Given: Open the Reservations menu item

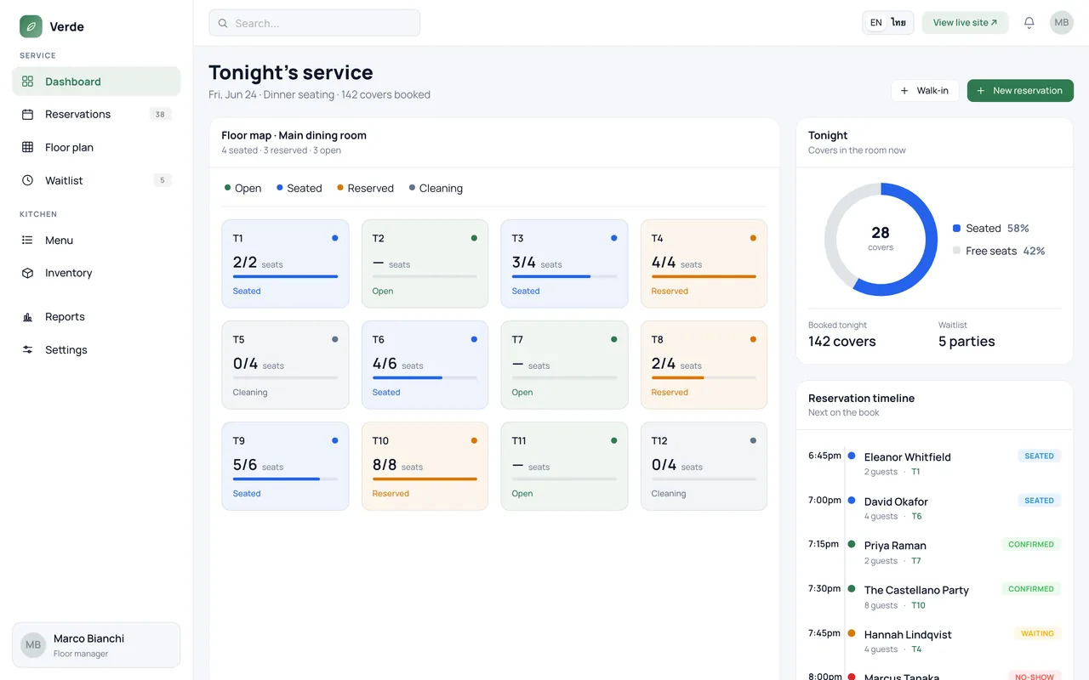Looking at the screenshot, I should pos(96,114).
